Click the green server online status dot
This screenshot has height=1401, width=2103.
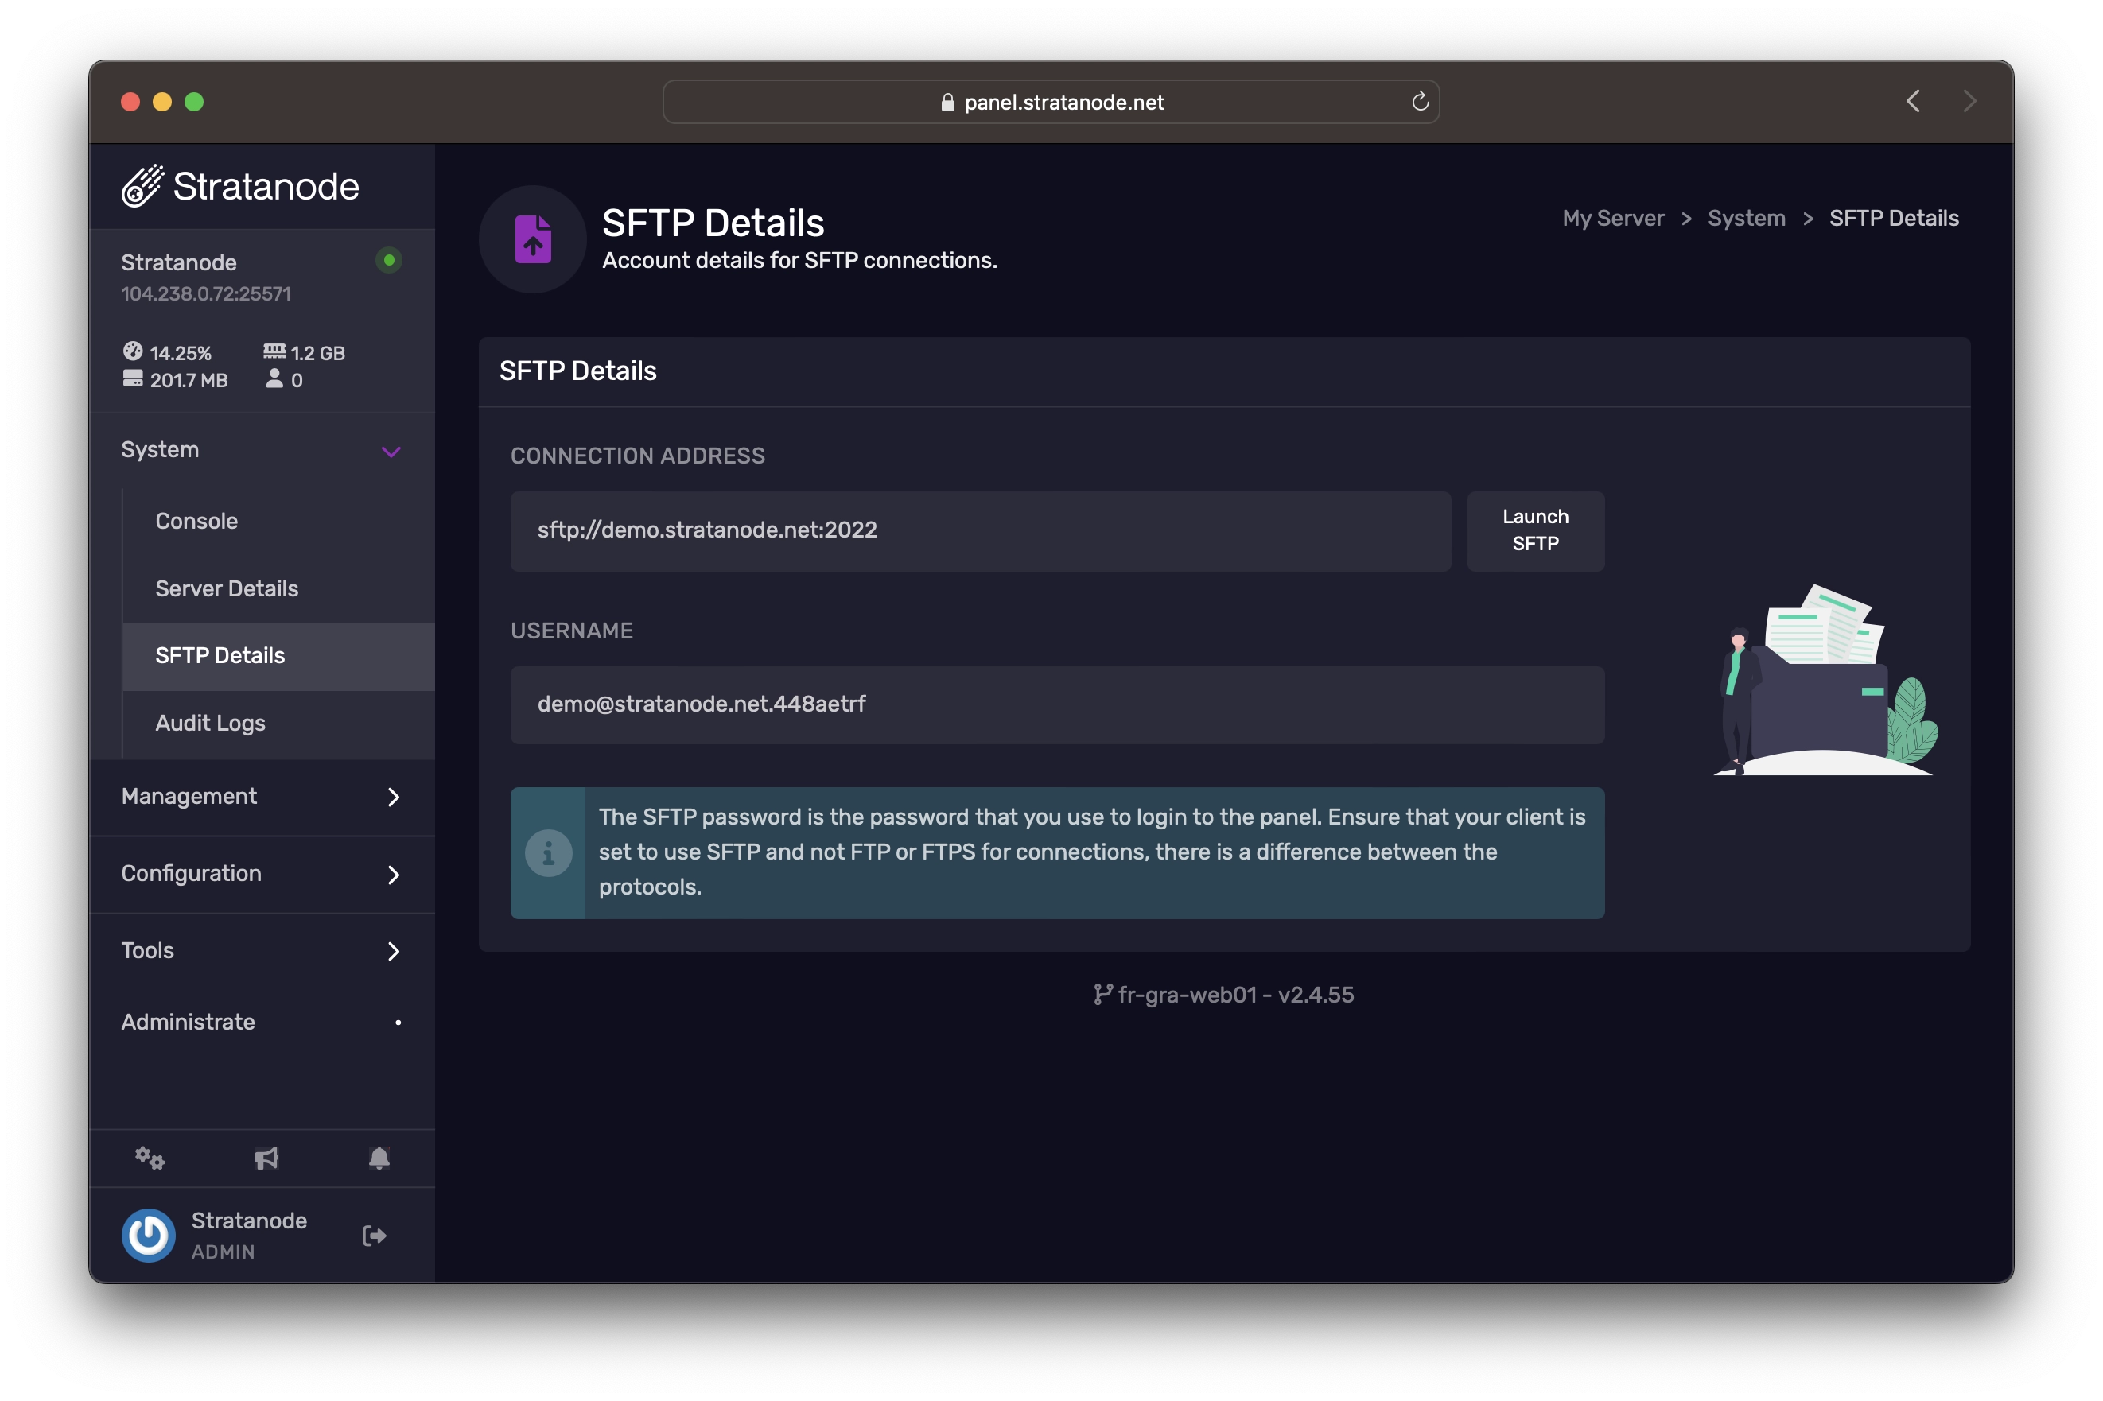pyautogui.click(x=389, y=260)
